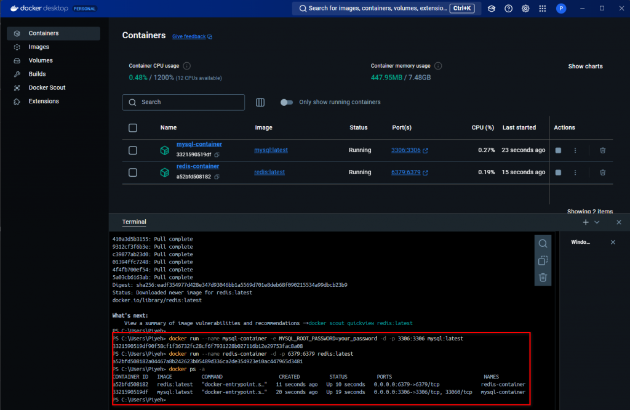This screenshot has height=410, width=630.
Task: Sort containers by Image column
Action: click(263, 128)
